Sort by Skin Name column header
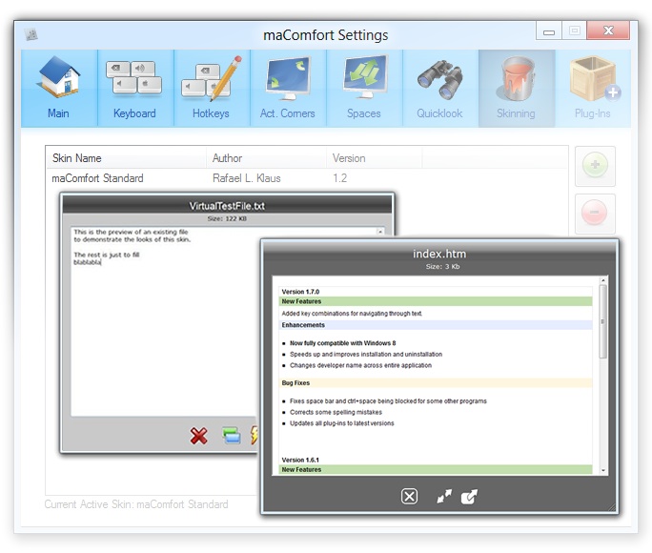The width and height of the screenshot is (652, 553). point(126,158)
